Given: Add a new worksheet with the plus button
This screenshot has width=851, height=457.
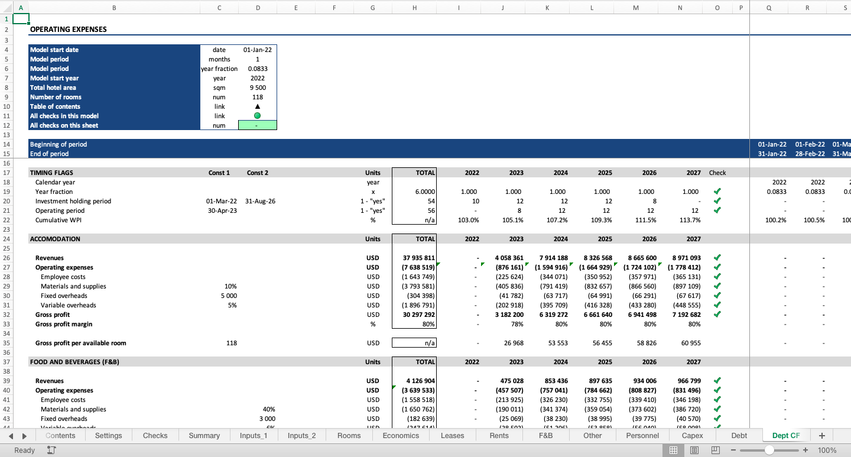Looking at the screenshot, I should [822, 435].
